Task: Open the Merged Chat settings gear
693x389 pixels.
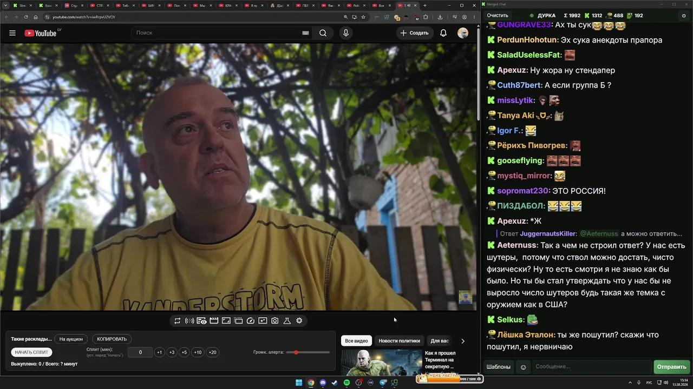Action: click(x=684, y=16)
